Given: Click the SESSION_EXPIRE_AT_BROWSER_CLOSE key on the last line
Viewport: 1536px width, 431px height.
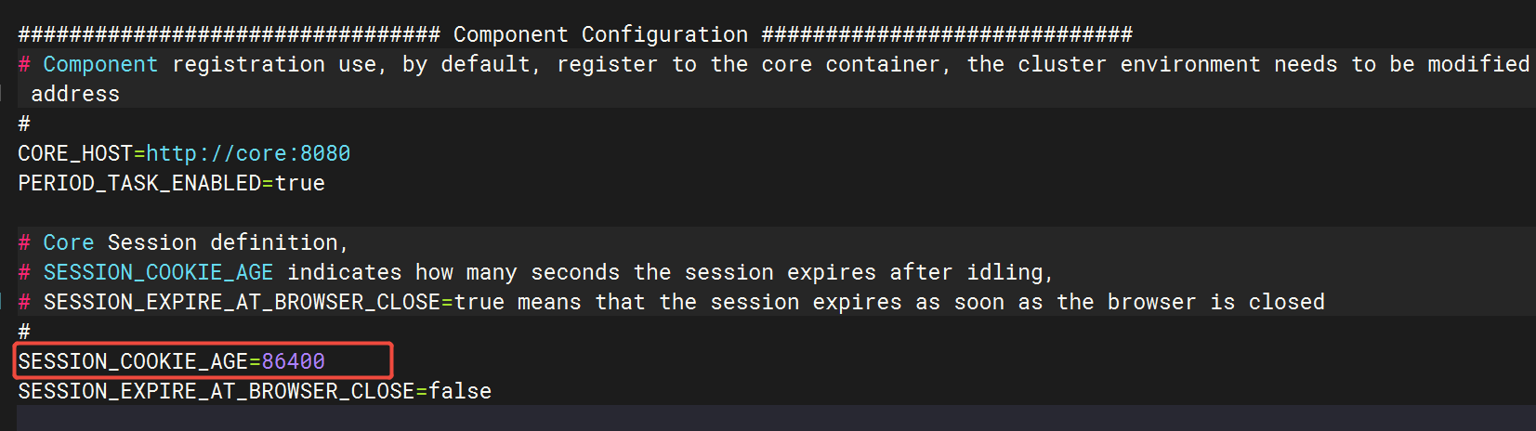Looking at the screenshot, I should [x=216, y=391].
